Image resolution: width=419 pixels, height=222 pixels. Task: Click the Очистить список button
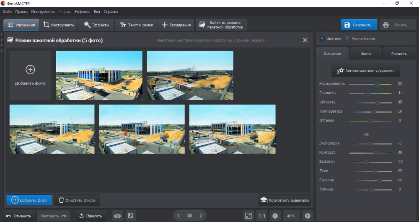77,200
